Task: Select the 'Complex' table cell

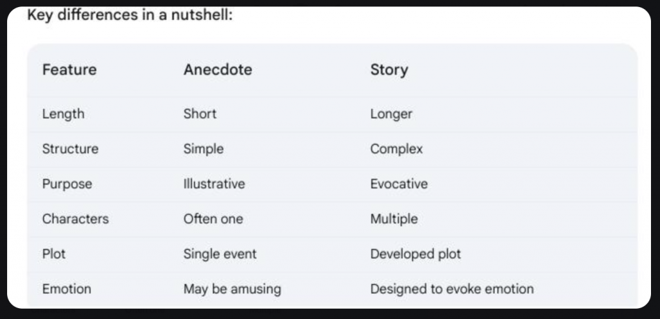Action: coord(396,149)
